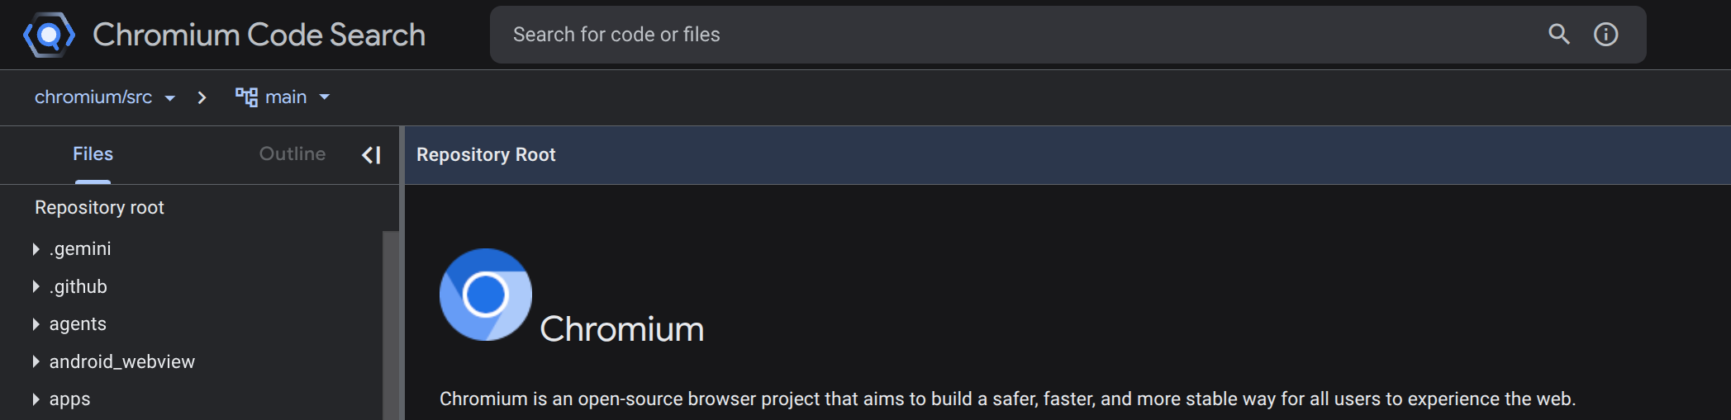Click the file tree vertical scrollbar

coord(390,322)
